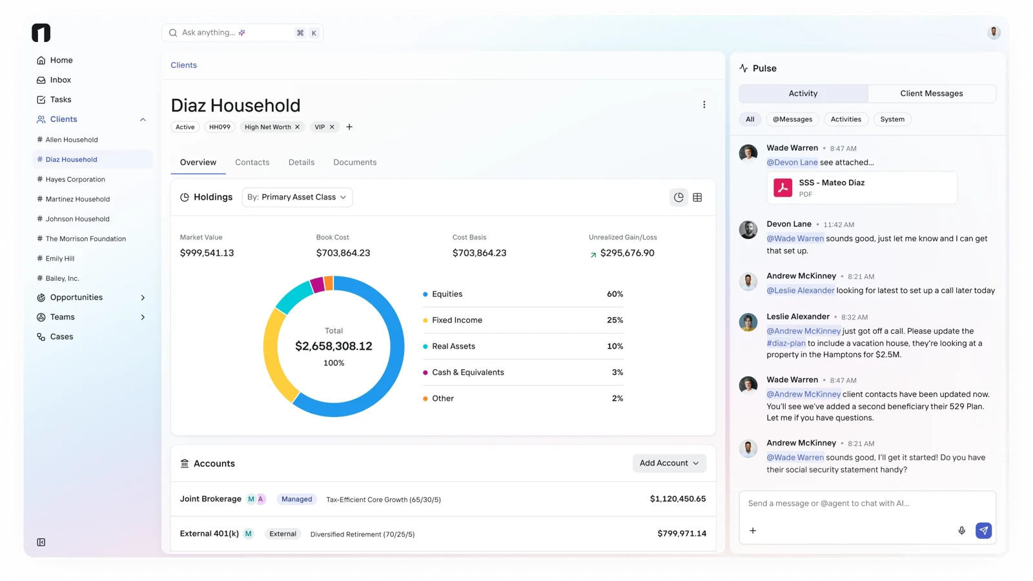Open Tasks via its checkmark icon
The width and height of the screenshot is (1033, 581).
tap(41, 99)
